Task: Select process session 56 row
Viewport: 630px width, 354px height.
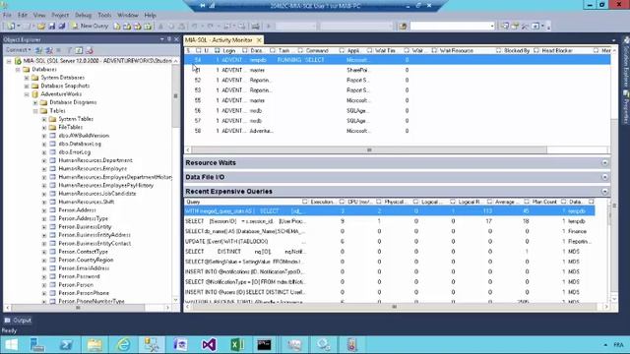Action: [x=397, y=111]
